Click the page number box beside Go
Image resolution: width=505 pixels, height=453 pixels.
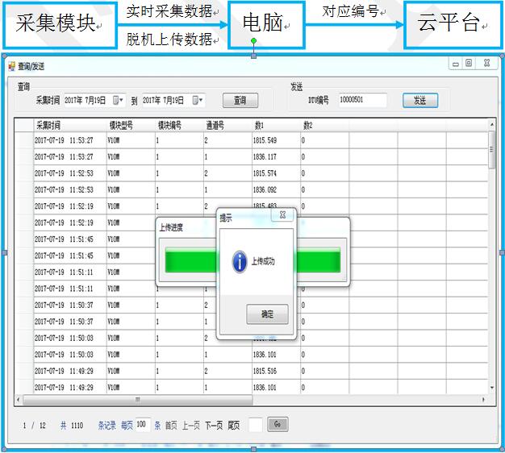point(255,425)
